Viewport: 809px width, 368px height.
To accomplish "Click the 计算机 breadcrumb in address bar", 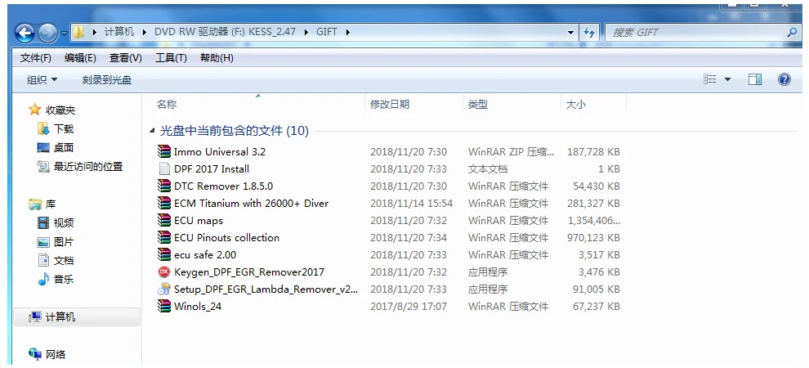I will [x=119, y=32].
